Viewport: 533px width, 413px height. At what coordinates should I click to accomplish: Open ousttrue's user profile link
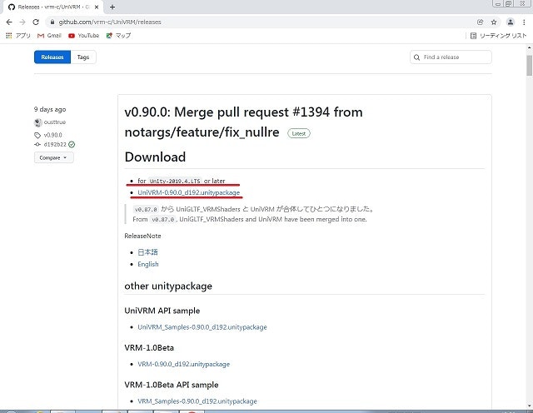click(x=55, y=122)
